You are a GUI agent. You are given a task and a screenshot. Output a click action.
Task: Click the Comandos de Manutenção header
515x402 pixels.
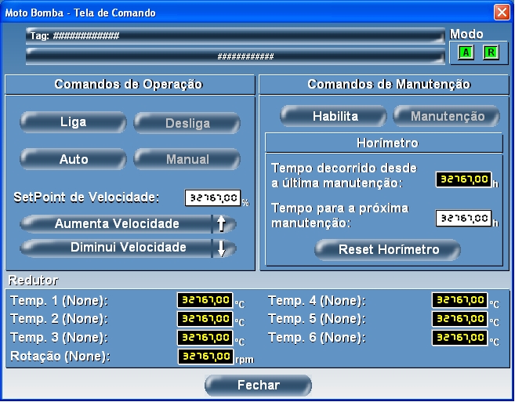[384, 85]
